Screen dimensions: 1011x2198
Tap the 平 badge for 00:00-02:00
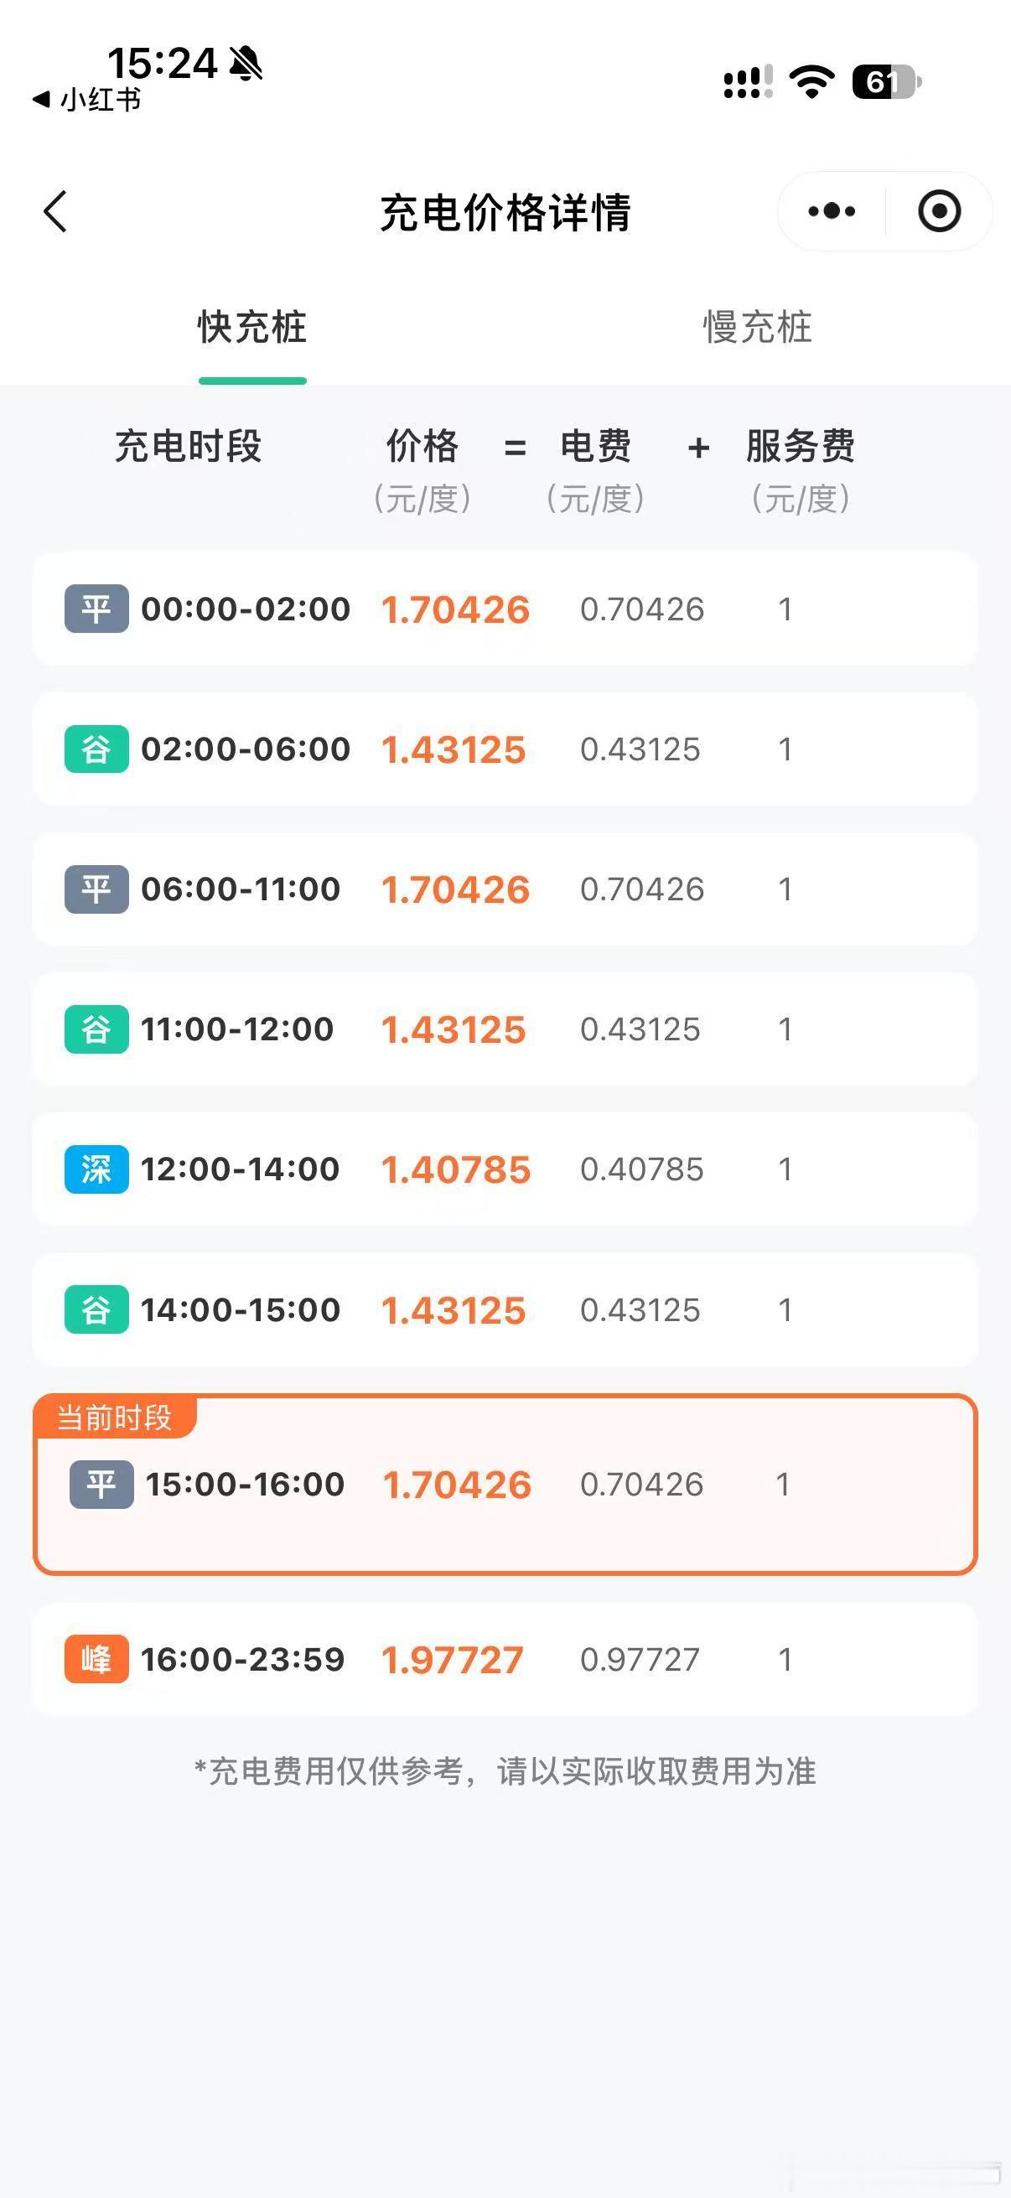[x=96, y=609]
